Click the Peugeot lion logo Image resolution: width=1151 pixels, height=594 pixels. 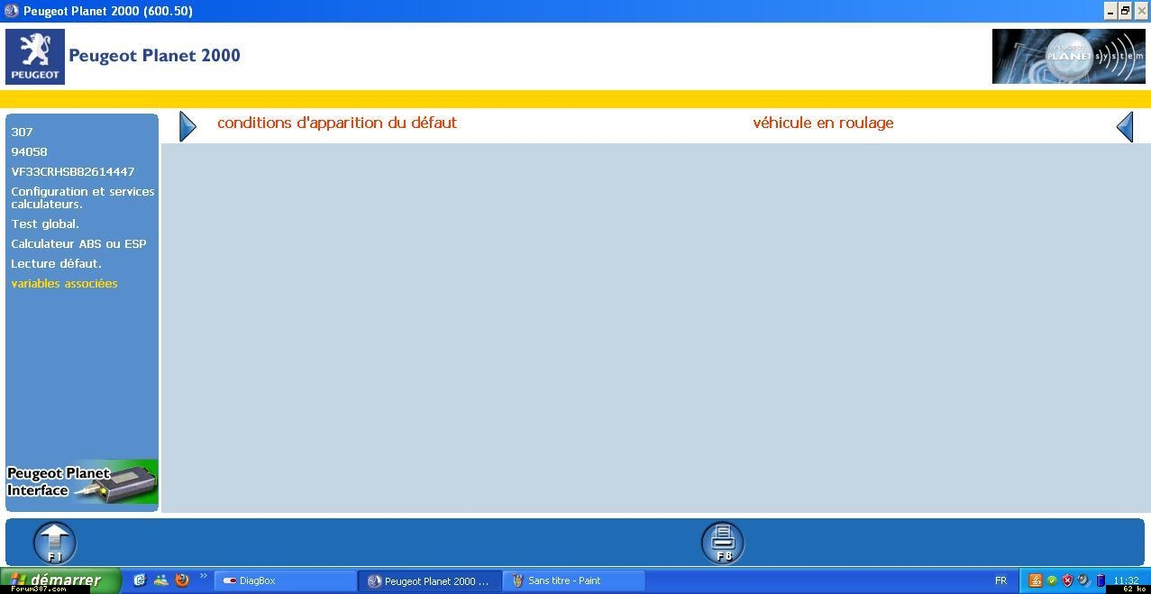coord(35,56)
